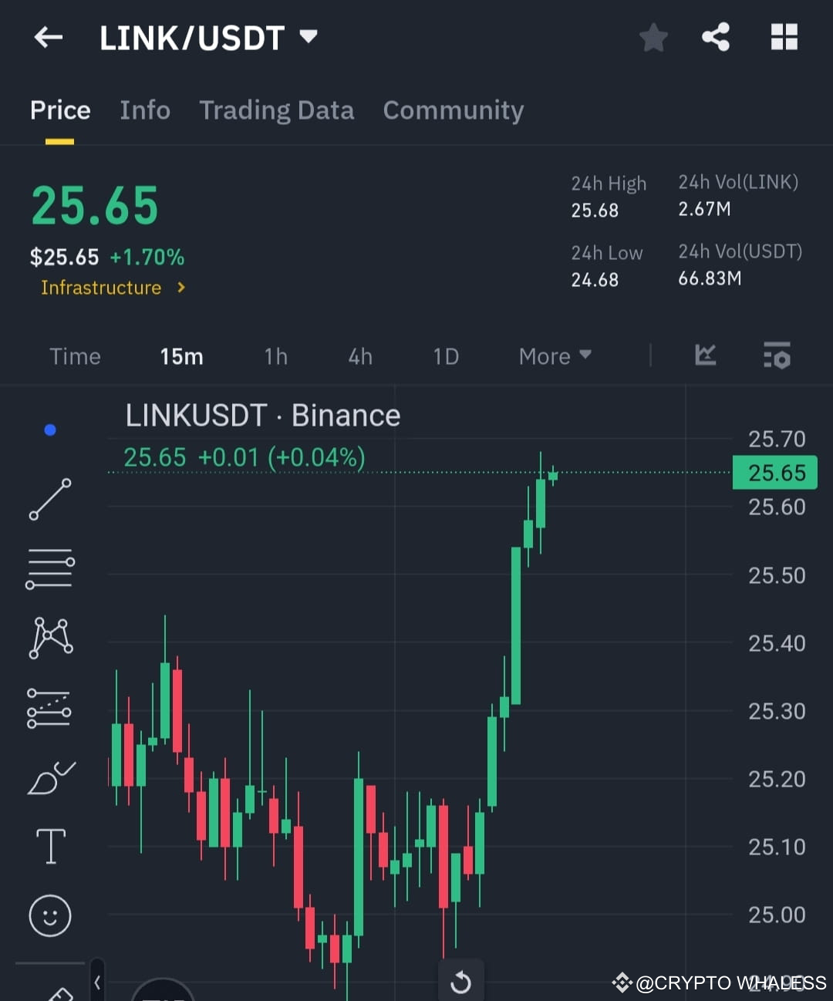Toggle the parallel channel measure tool
The height and width of the screenshot is (1001, 833).
tap(49, 708)
